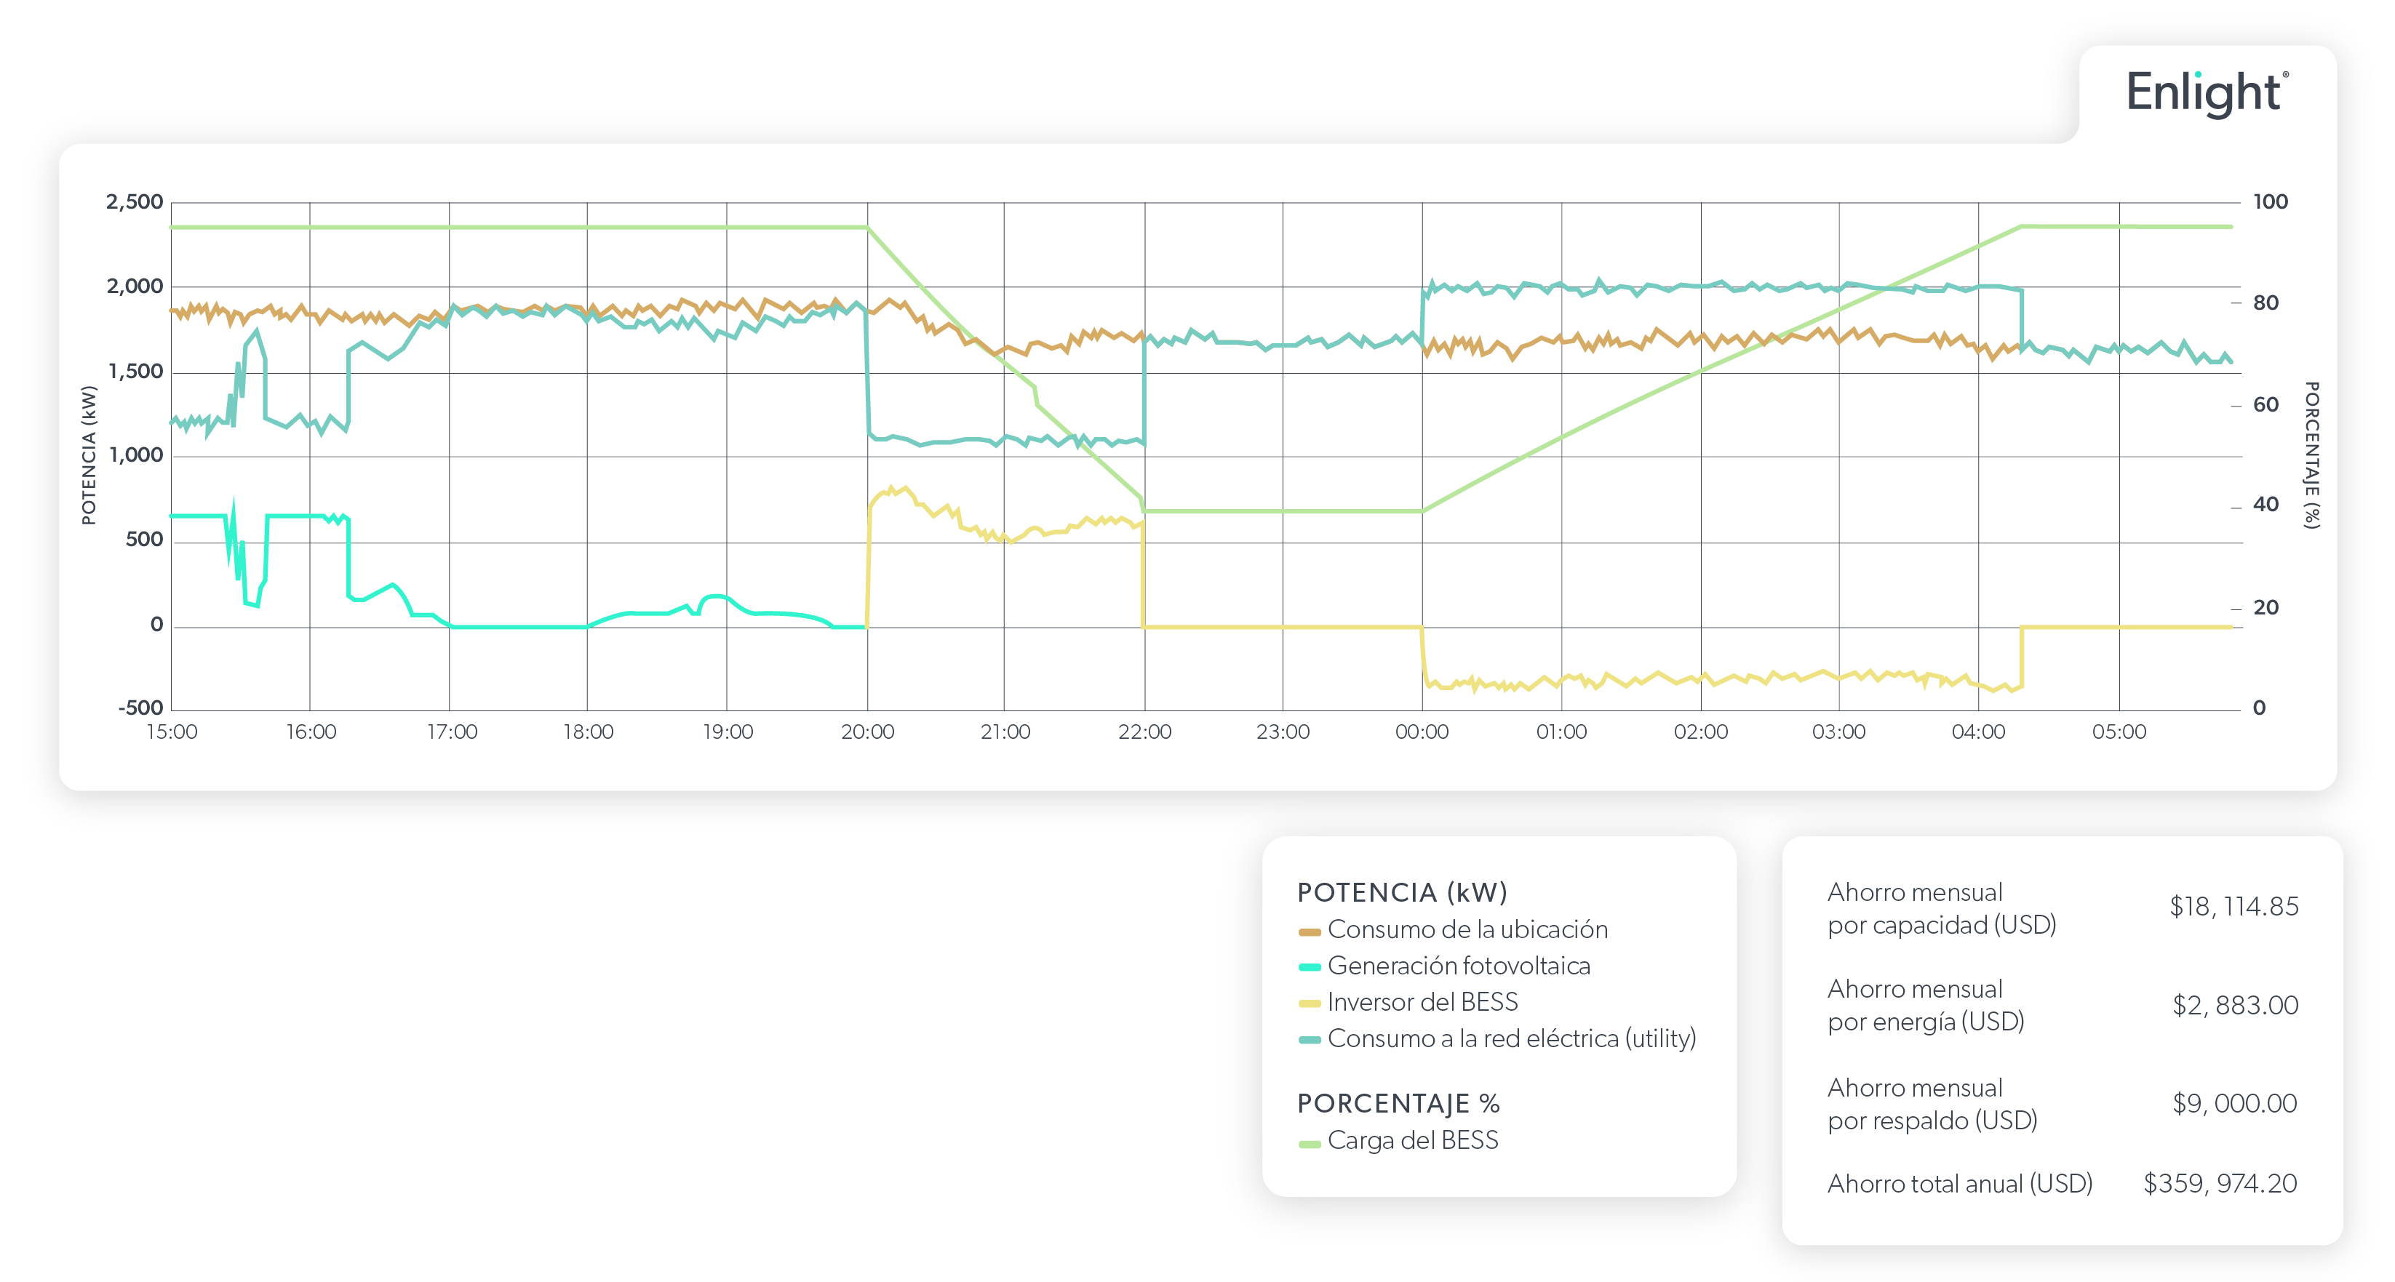Click the $359, 974.20 annual total
Screen dimensions: 2395x1282
click(x=2220, y=1184)
